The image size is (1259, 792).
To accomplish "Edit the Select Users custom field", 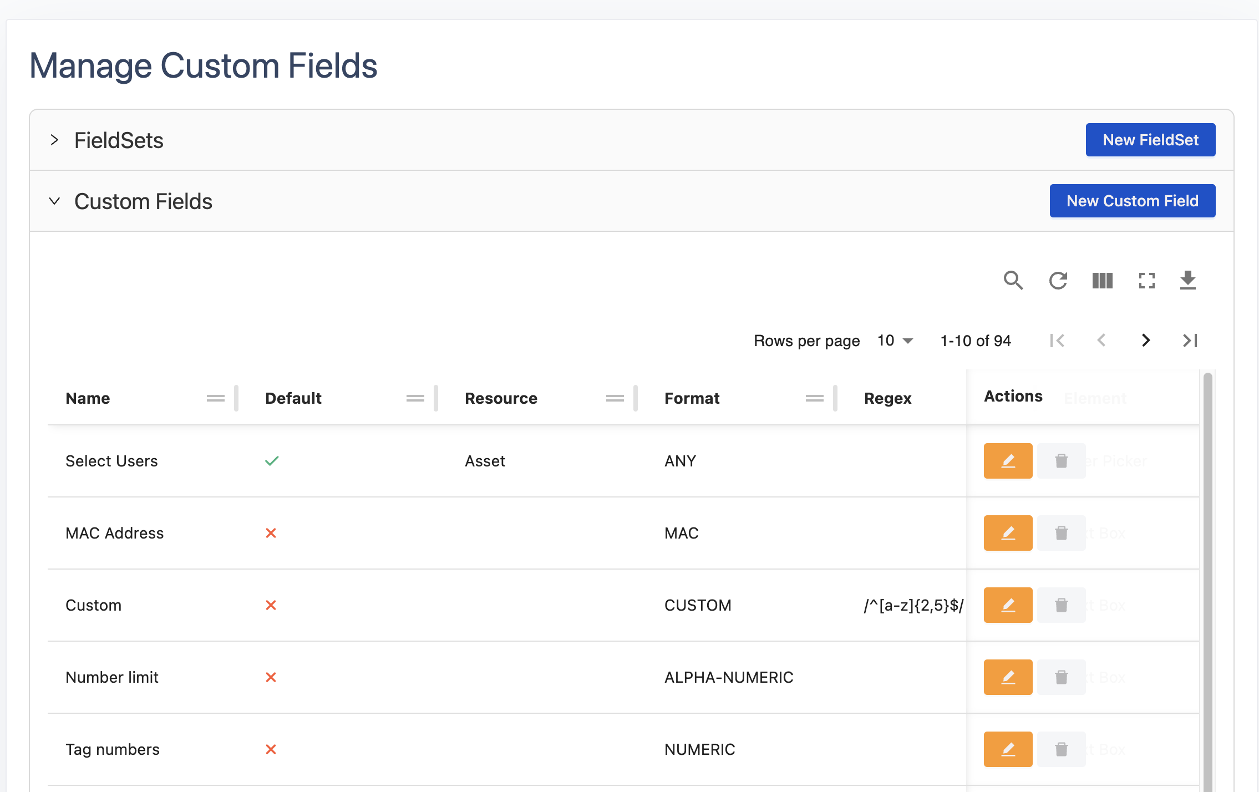I will [1008, 461].
